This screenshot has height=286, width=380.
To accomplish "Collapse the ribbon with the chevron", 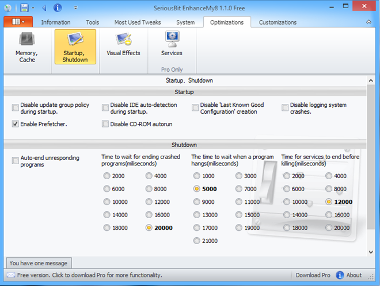I will (368, 22).
